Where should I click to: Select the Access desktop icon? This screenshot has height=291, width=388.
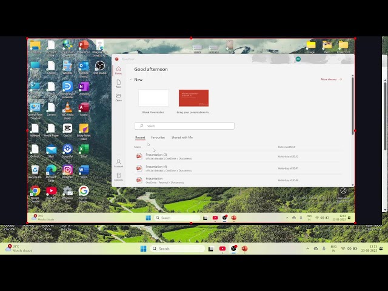click(84, 109)
